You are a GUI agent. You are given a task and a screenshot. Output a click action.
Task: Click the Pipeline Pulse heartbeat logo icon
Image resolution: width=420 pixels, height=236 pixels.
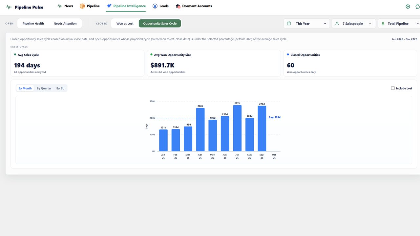pyautogui.click(x=9, y=7)
